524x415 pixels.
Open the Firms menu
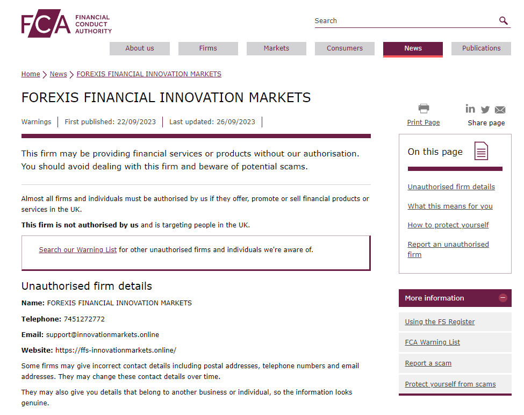[x=208, y=48]
